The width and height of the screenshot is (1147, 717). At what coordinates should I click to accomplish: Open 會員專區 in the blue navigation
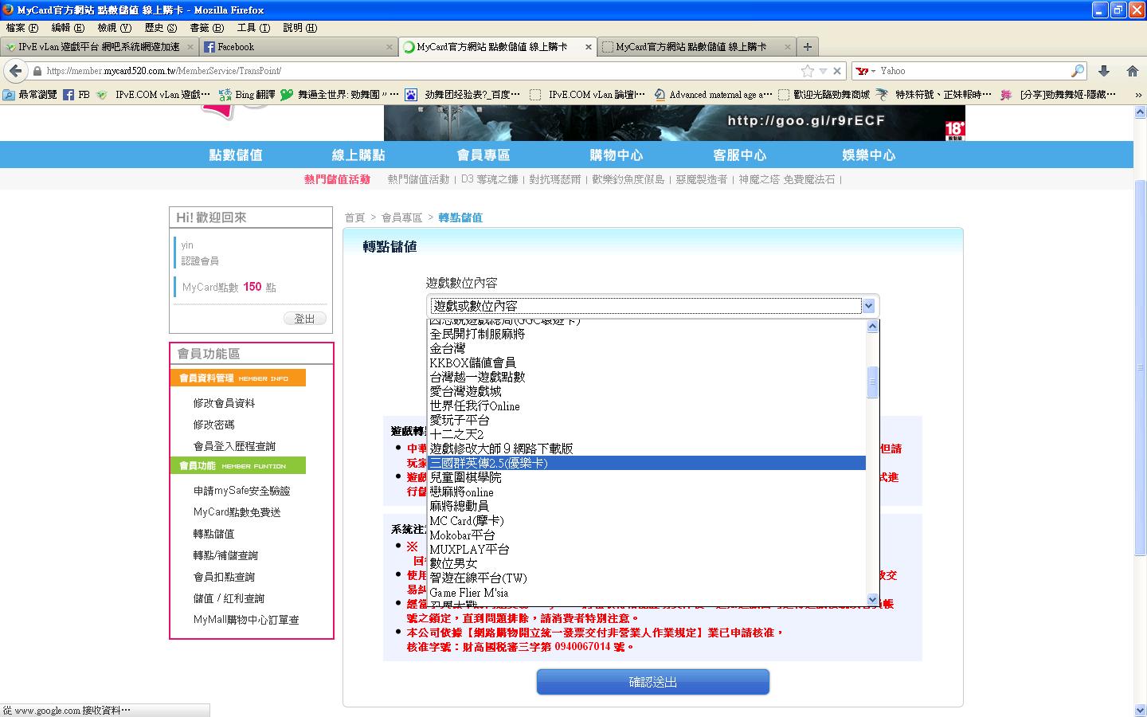(x=483, y=155)
